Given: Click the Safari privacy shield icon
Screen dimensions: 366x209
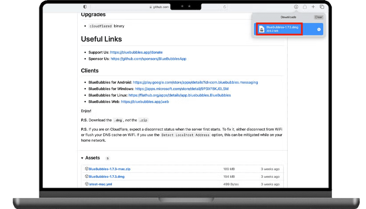Looking at the screenshot, I should point(85,7).
